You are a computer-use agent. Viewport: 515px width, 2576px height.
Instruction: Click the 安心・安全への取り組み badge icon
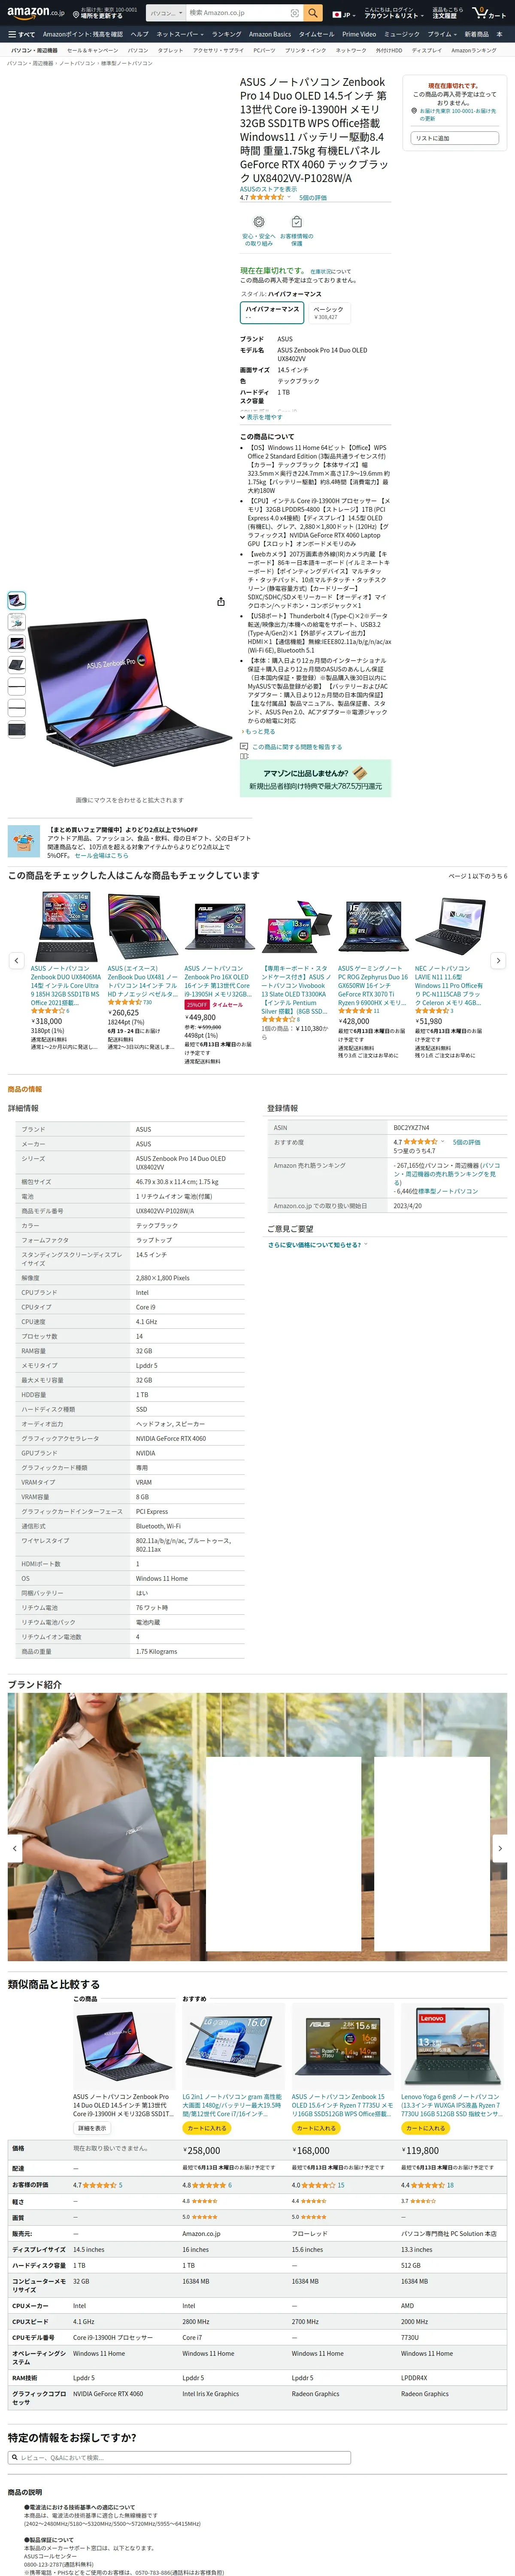(258, 222)
